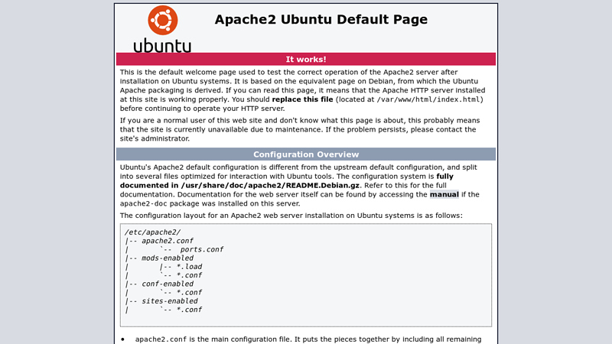612x344 pixels.
Task: Click the *.load entry in the tree
Action: [x=189, y=266]
